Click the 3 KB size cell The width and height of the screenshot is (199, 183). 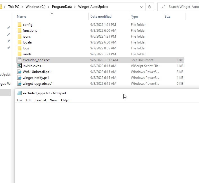pyautogui.click(x=180, y=72)
